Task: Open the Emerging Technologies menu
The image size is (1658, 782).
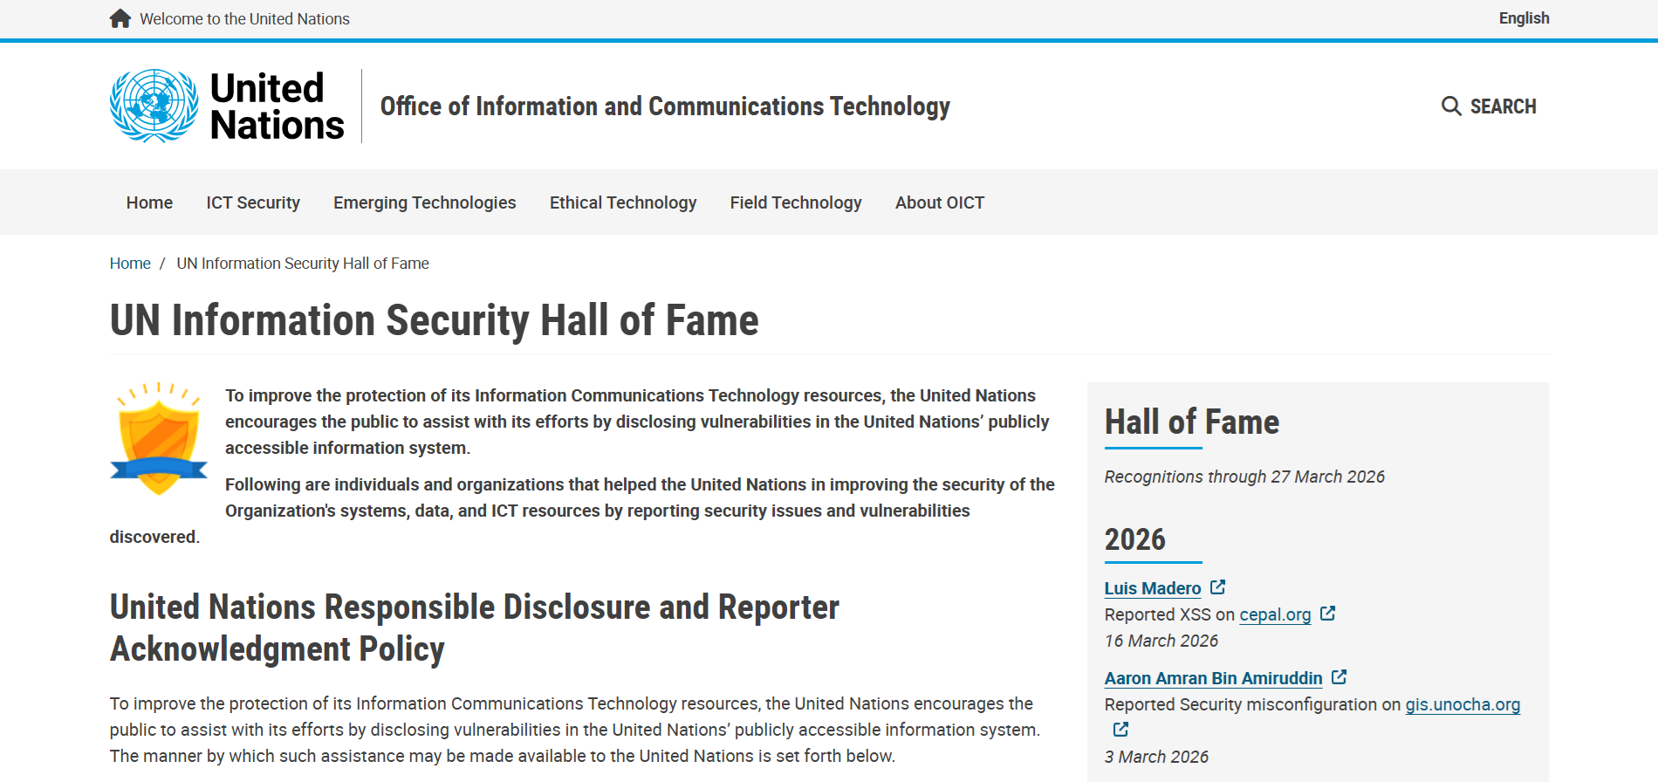Action: coord(425,202)
